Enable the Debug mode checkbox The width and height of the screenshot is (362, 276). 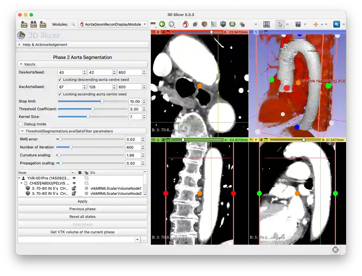pyautogui.click(x=21, y=124)
